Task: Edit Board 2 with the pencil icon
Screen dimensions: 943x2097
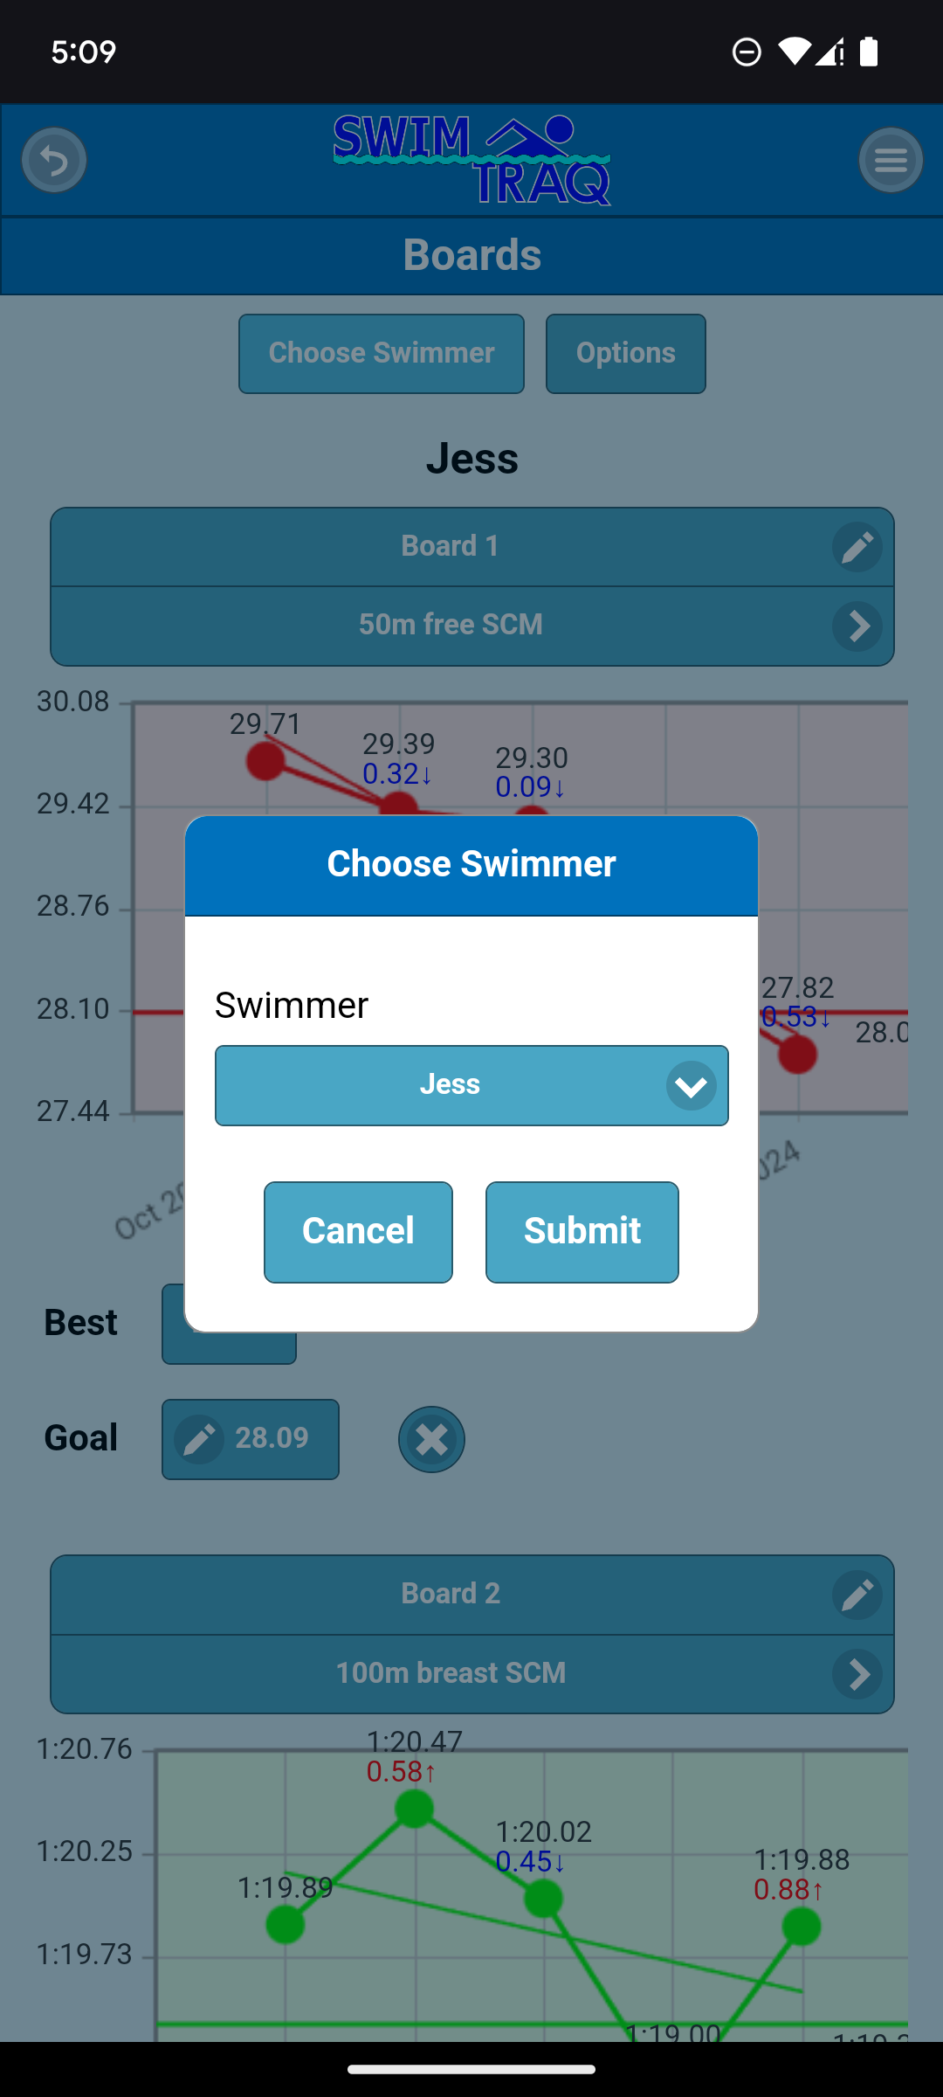Action: [x=857, y=1595]
